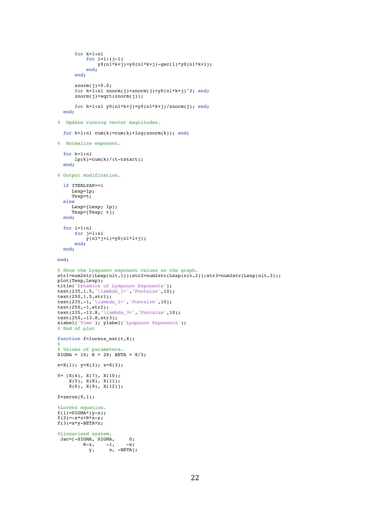The width and height of the screenshot is (390, 505).
Task: Click the line 'for l=1:(j-1)'
Action: 105,59
